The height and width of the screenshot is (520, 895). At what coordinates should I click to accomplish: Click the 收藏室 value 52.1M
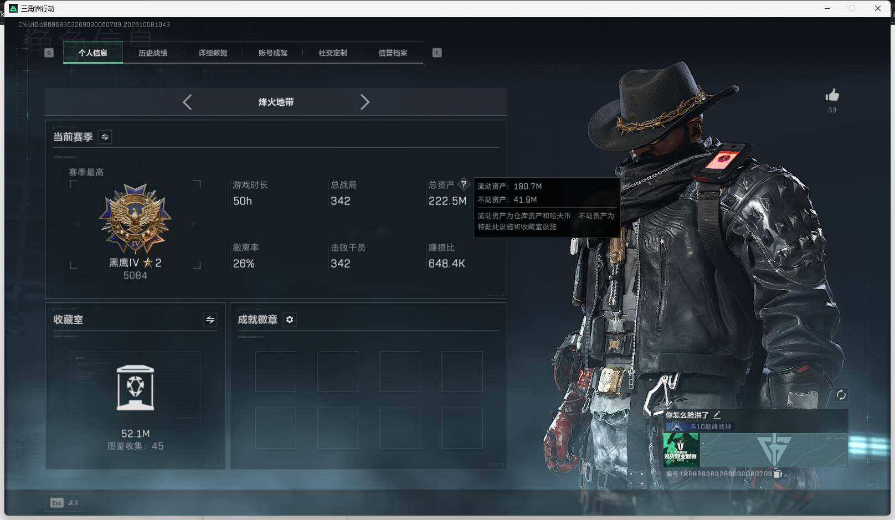136,434
